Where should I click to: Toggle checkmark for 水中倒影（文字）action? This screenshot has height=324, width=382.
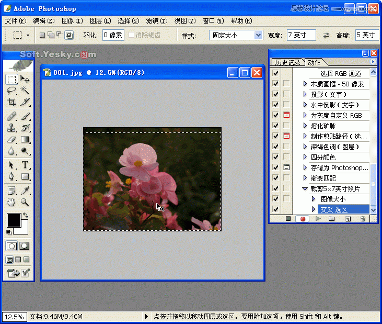[275, 105]
